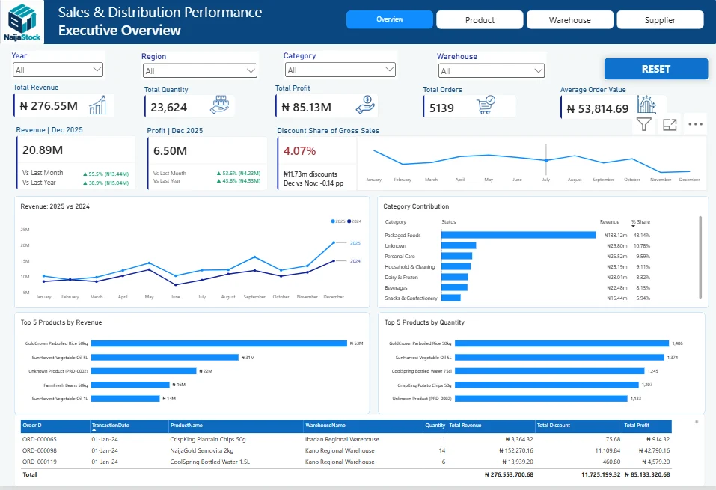
Task: Click the 4.07% discount share value
Action: (299, 151)
